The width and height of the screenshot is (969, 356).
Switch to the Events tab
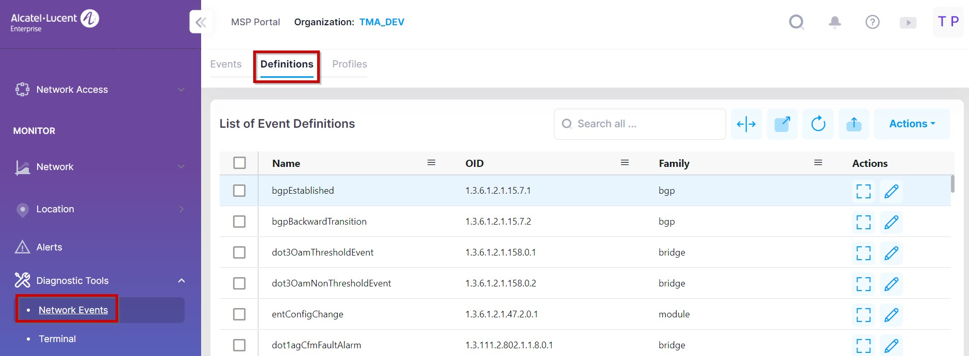pyautogui.click(x=226, y=64)
